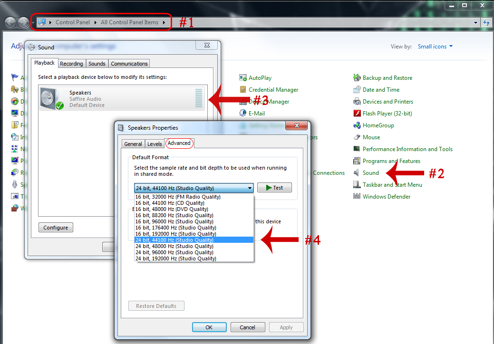Click the Speakers volume level meter
The width and height of the screenshot is (494, 344).
coord(199,98)
